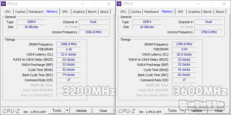Open the CPU tab in the right window

coord(123,12)
